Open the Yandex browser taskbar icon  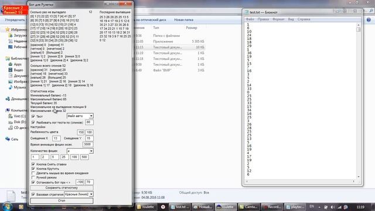[163, 207]
